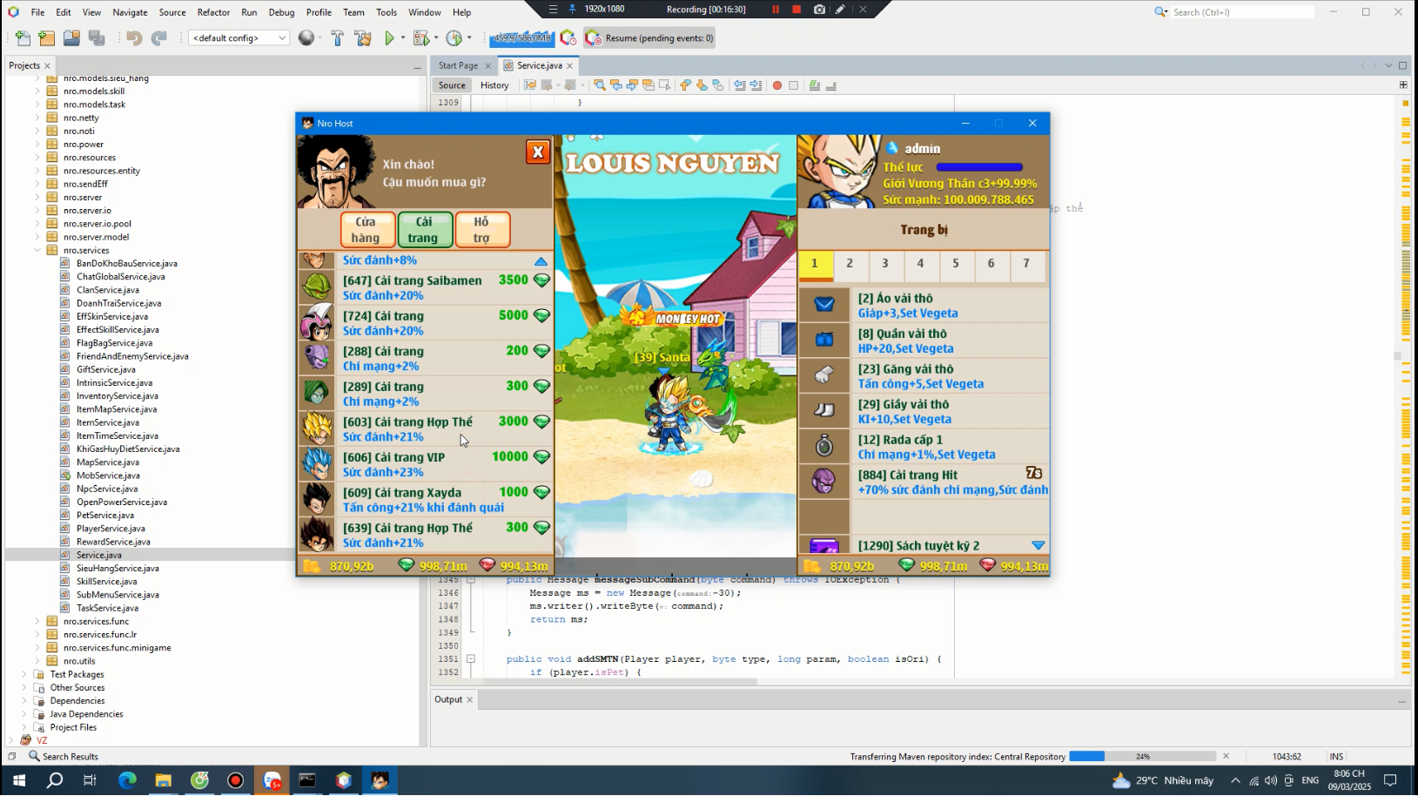Viewport: 1418px width, 796px height.
Task: Click the Comment lines editor icon
Action: (815, 85)
